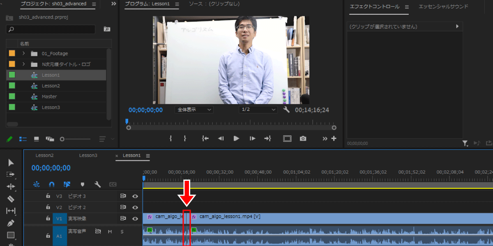Screen dimensions: 493x246
Task: Open the エフェクトコントロール panel menu
Action: 407,7
